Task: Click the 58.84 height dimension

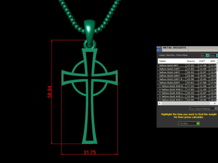Action: (50, 92)
